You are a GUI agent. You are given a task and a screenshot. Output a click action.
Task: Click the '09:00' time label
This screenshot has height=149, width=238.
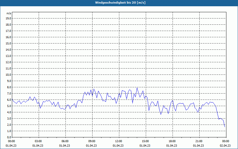tap(92, 141)
